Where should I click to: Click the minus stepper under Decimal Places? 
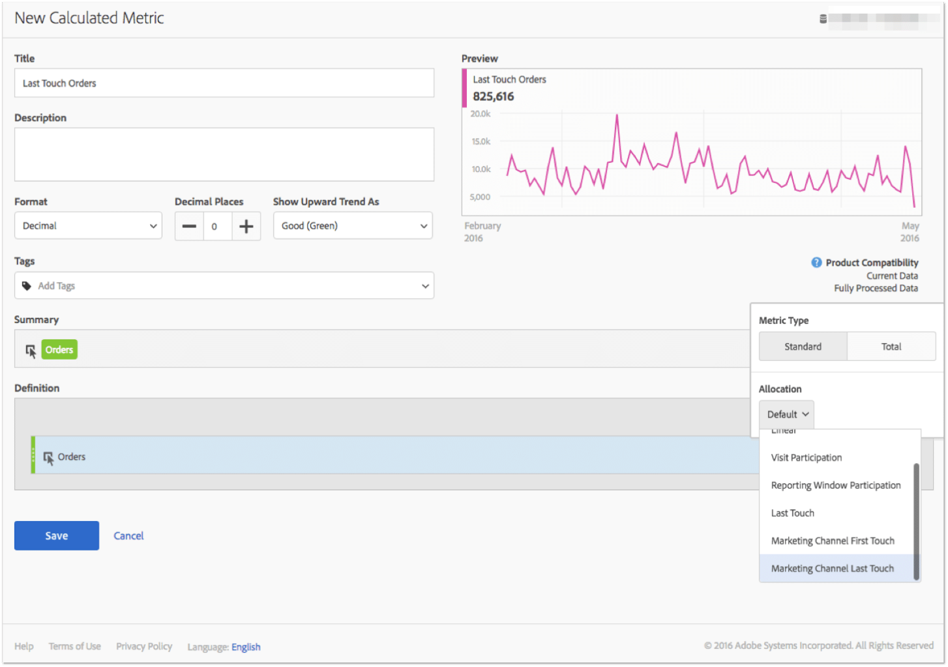tap(188, 225)
